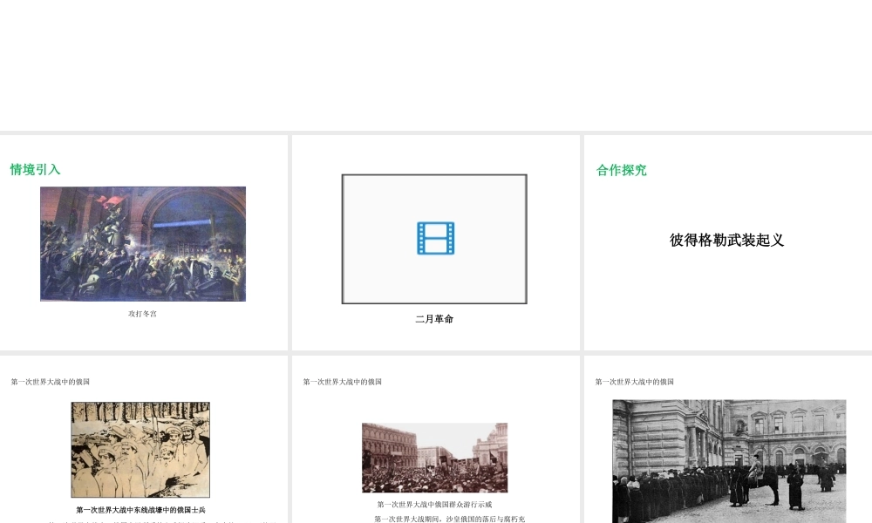Select the black-and-white queue photo
This screenshot has width=872, height=523.
click(x=729, y=461)
